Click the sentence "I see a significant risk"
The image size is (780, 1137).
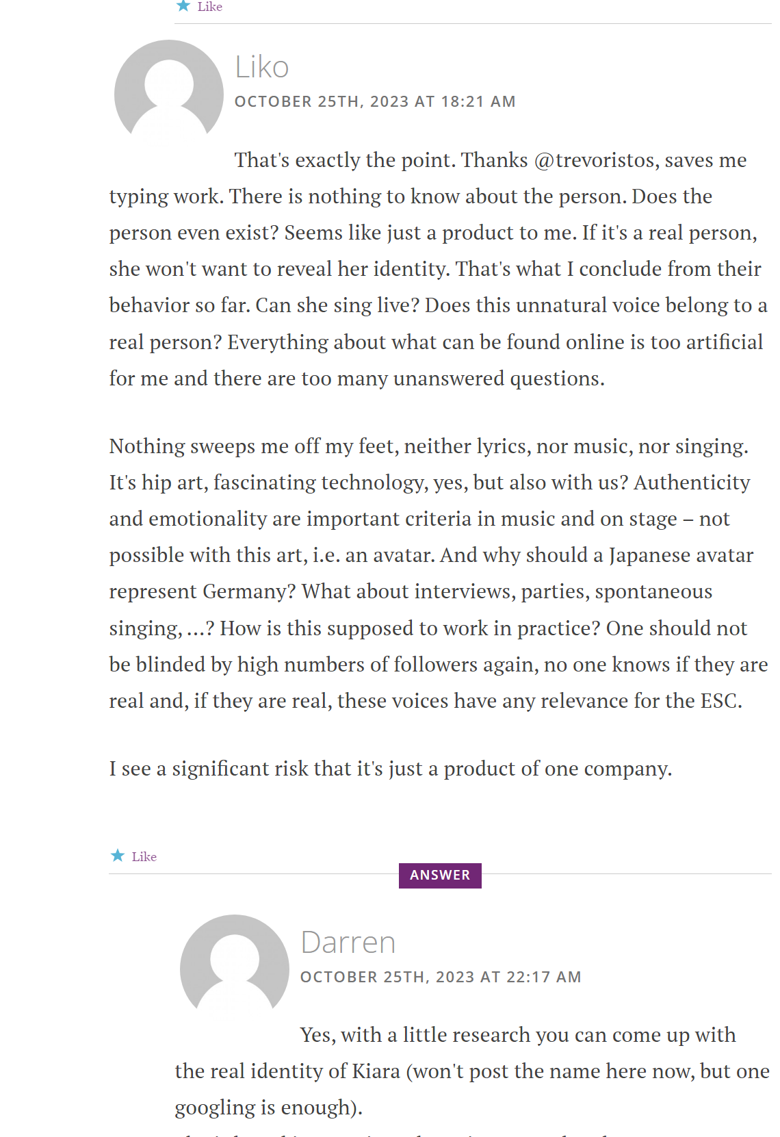(390, 769)
